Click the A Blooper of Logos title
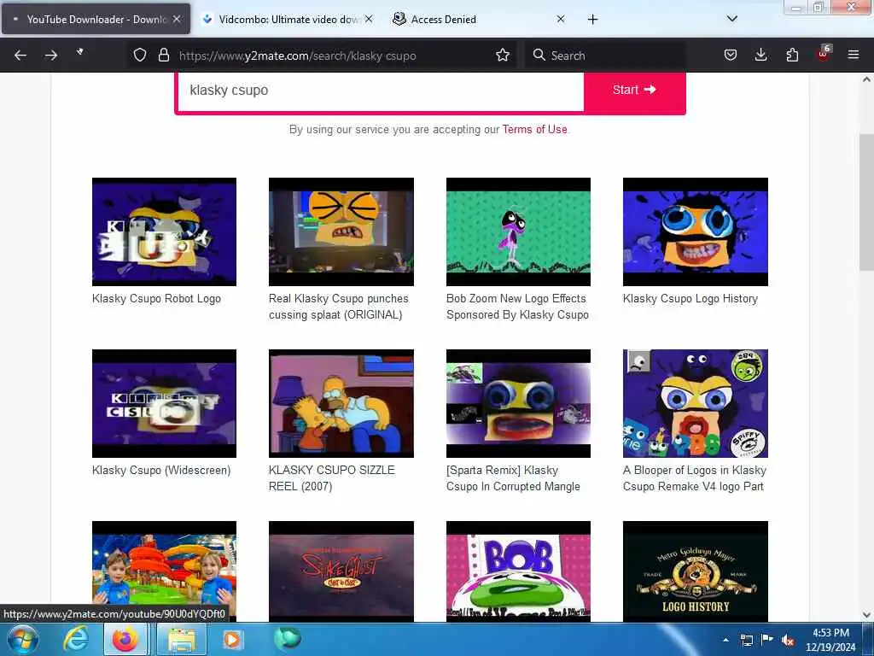The width and height of the screenshot is (874, 656). pyautogui.click(x=695, y=478)
